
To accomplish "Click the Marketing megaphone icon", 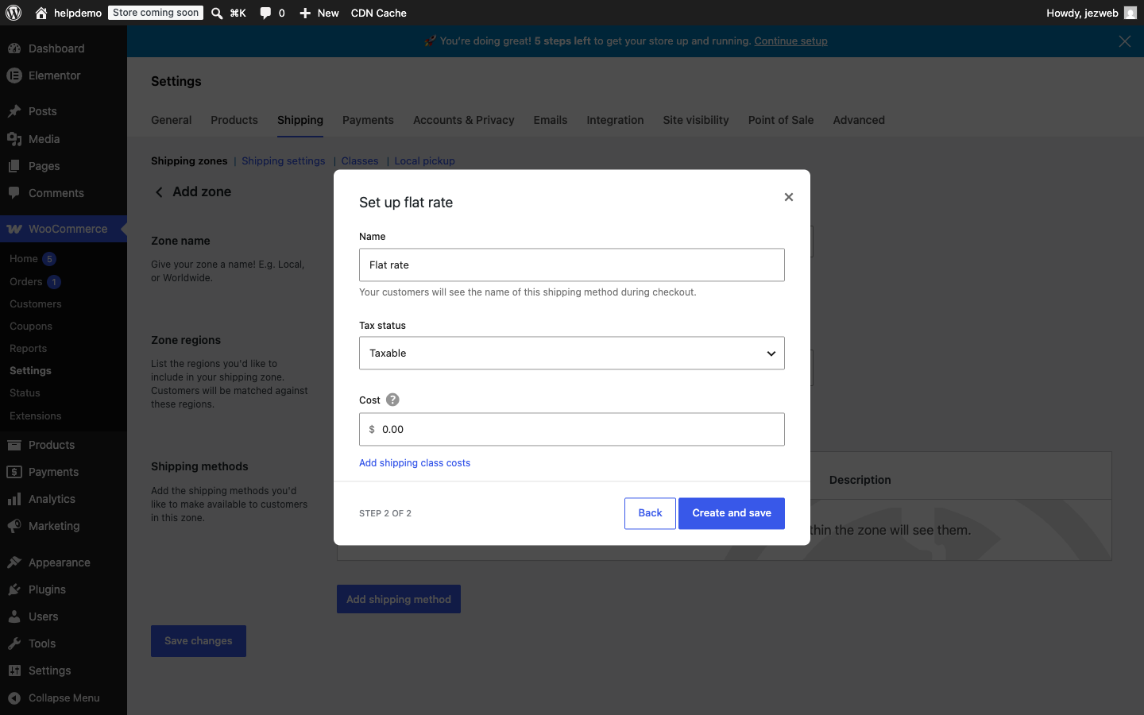I will tap(14, 526).
